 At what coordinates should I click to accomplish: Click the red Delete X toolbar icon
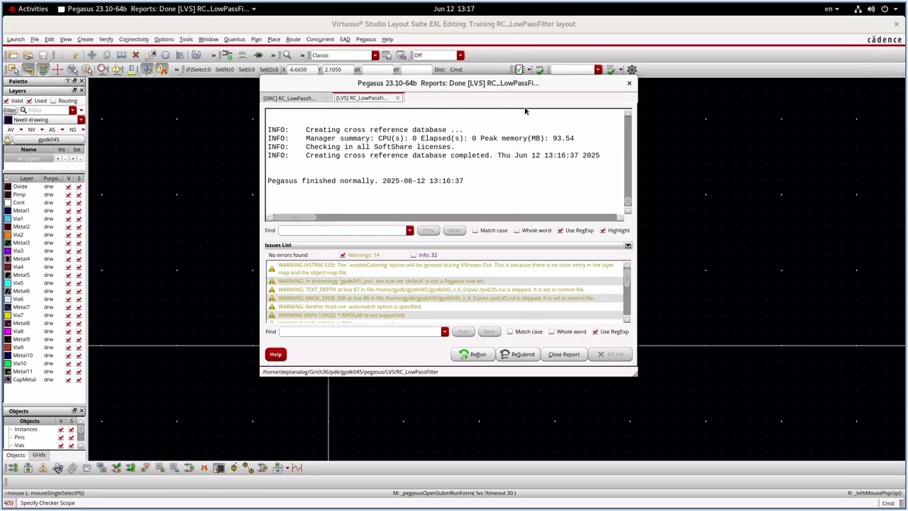click(x=135, y=55)
